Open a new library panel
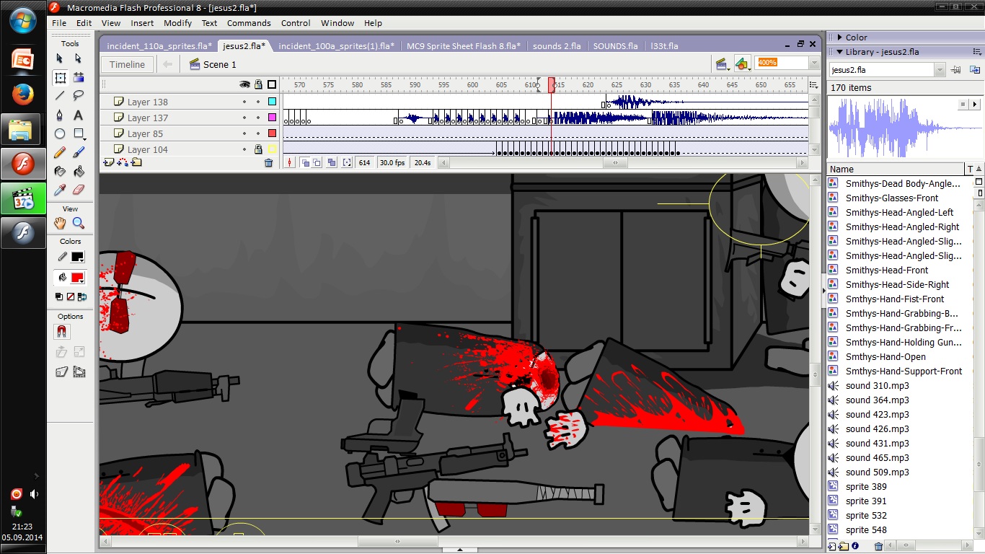Image resolution: width=985 pixels, height=554 pixels. (x=975, y=70)
